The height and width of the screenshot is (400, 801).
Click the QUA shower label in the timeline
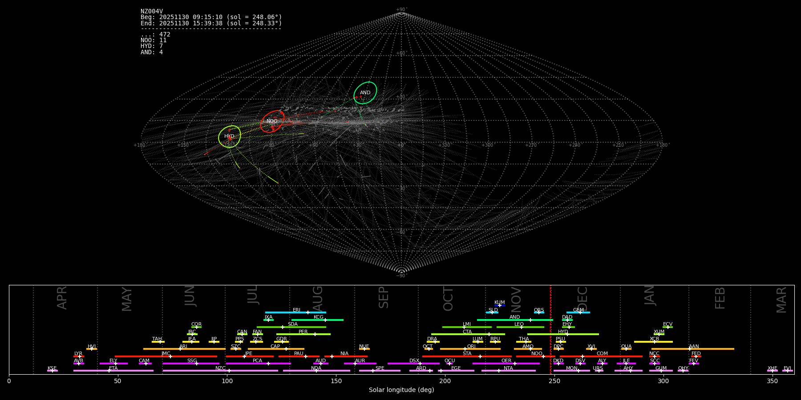(626, 347)
